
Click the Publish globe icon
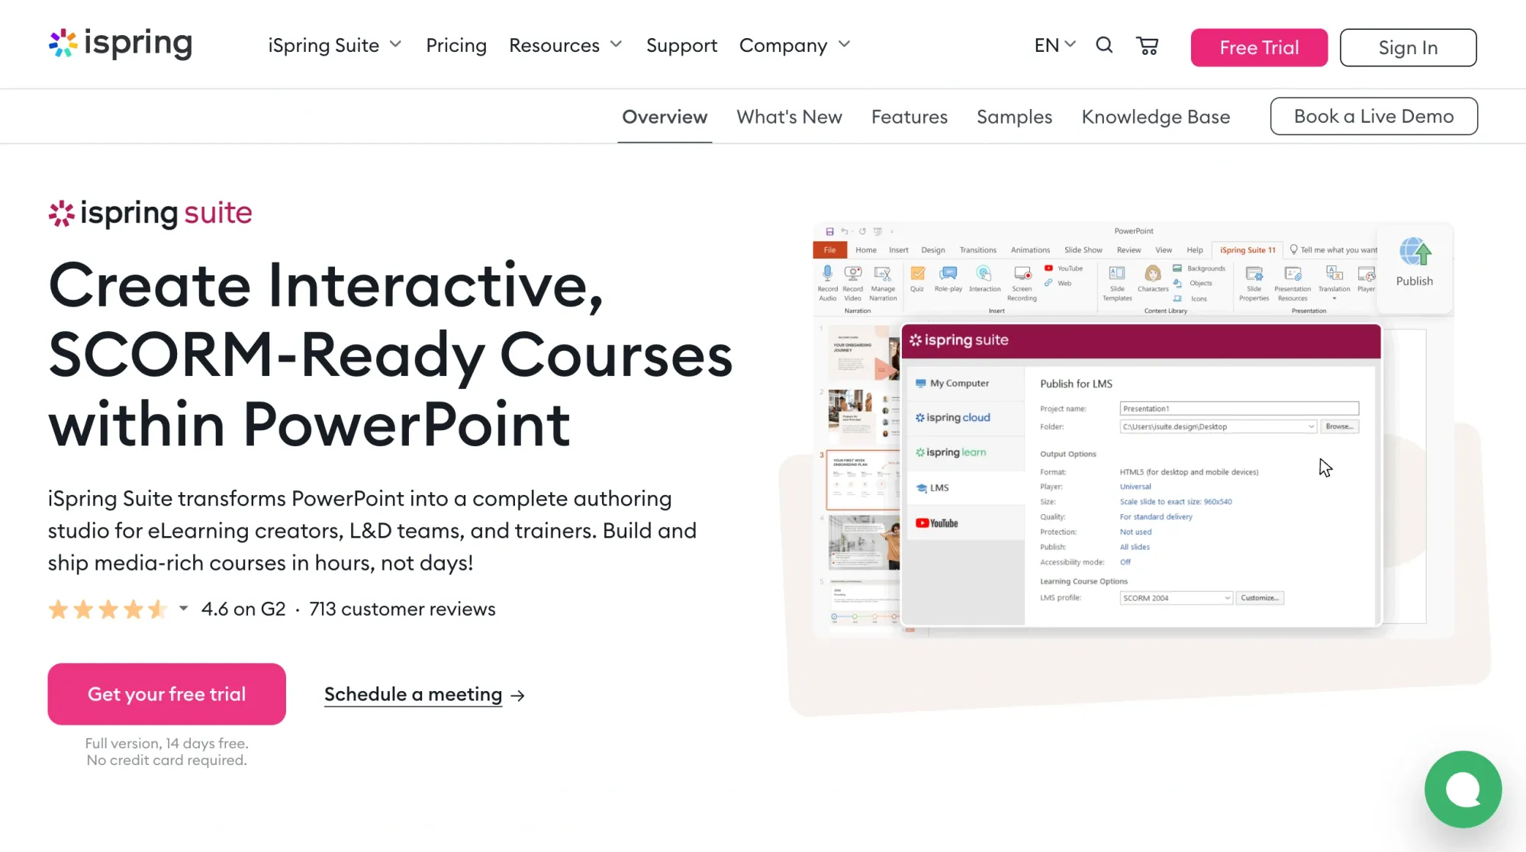coord(1416,252)
